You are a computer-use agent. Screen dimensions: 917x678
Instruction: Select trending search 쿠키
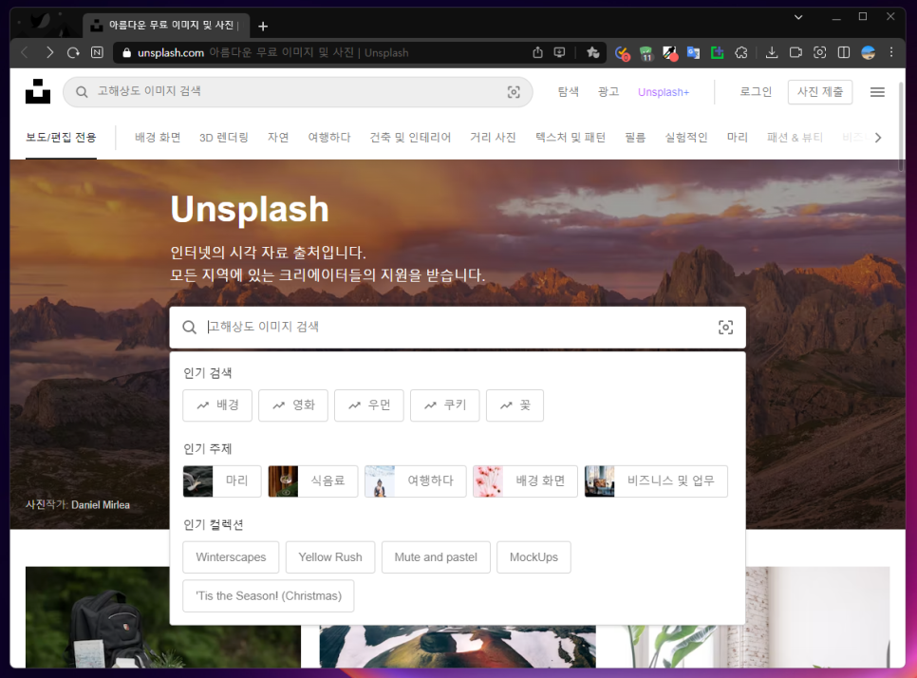coord(445,405)
